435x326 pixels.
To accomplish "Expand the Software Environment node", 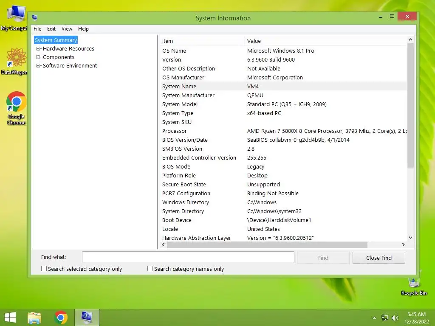I will (38, 66).
